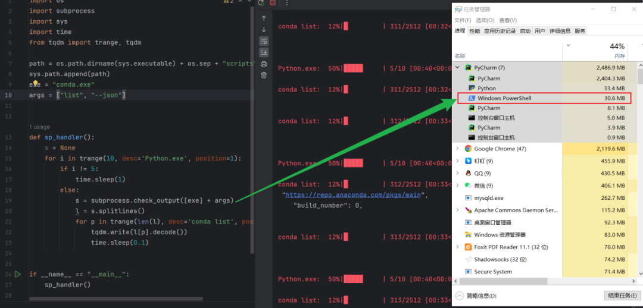Image resolution: width=643 pixels, height=308 pixels.
Task: Click the Task Manager horizontal scrollbar
Action: tap(503, 281)
